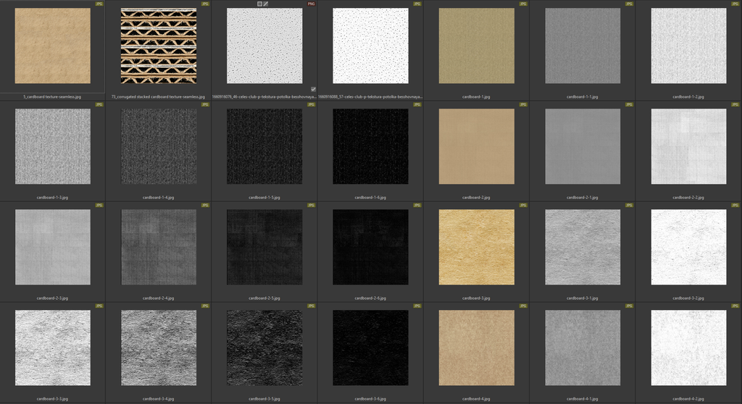742x404 pixels.
Task: Select the cardboard-3-3.jpg thumbnail
Action: coord(52,348)
